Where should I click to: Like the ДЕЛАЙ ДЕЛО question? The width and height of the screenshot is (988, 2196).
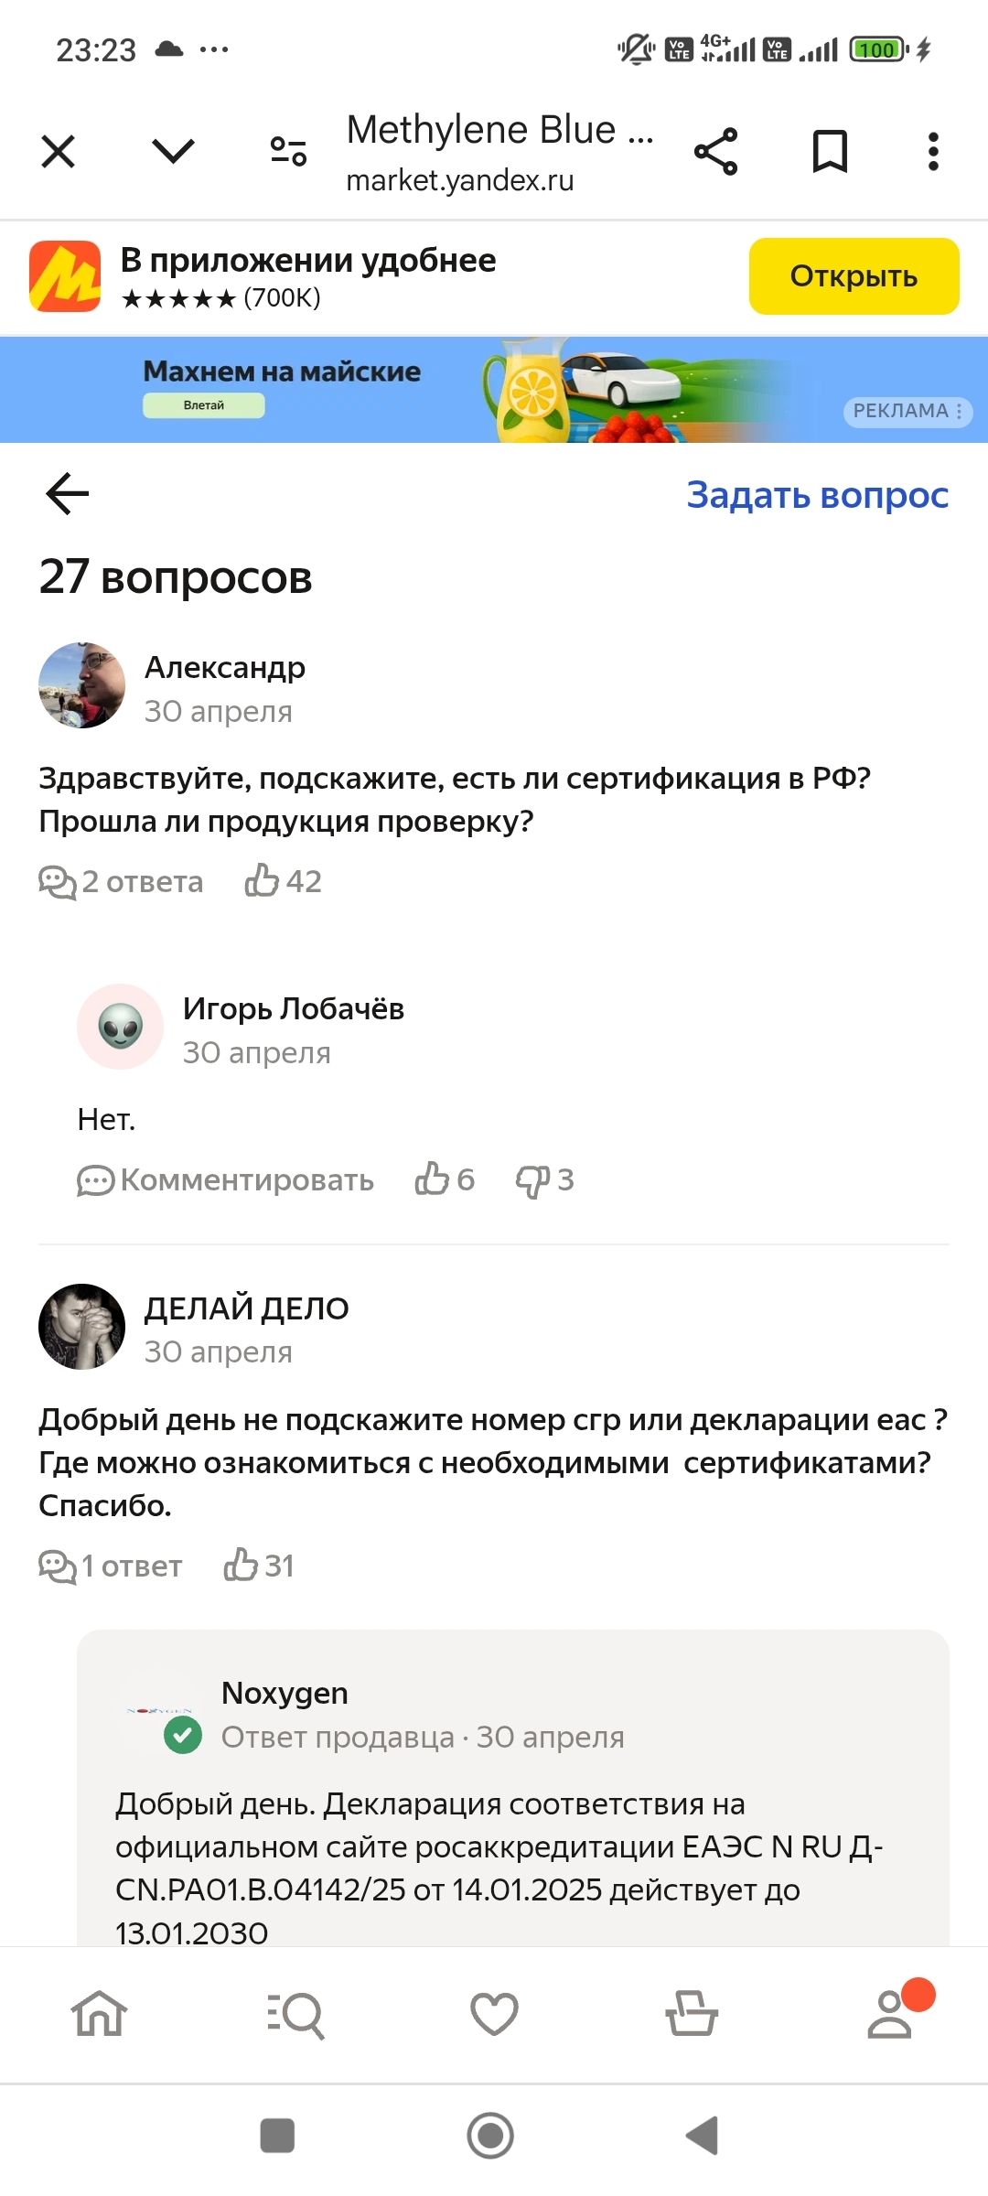(x=242, y=1566)
